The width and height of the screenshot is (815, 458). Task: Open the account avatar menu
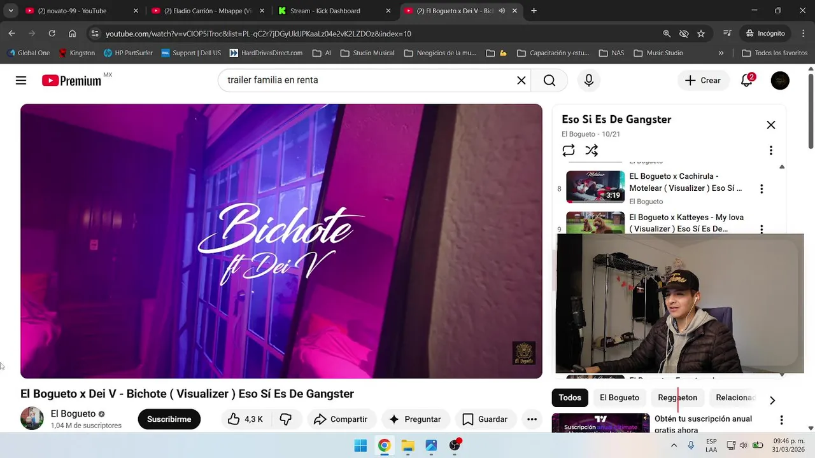pyautogui.click(x=780, y=80)
